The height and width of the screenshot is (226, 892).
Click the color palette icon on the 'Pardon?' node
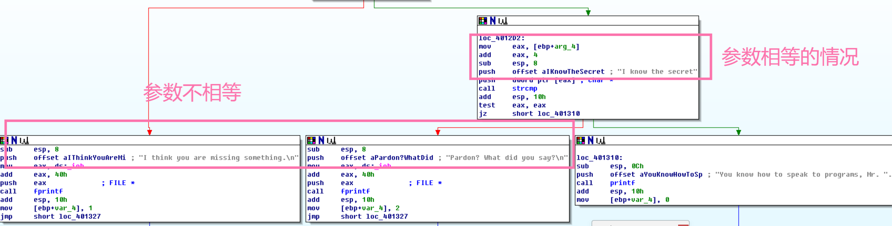[311, 140]
